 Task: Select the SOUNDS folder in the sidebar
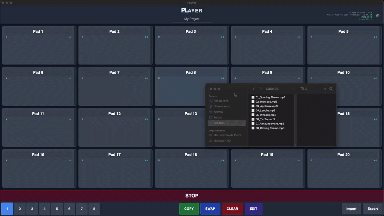tap(219, 123)
